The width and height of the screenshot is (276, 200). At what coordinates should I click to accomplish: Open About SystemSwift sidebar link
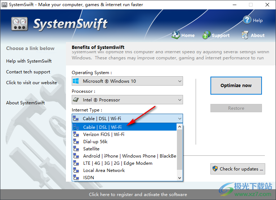coord(25,103)
